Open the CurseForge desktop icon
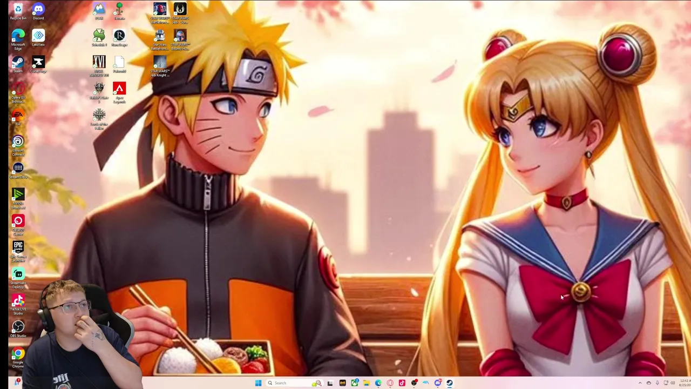This screenshot has height=389, width=691. [38, 64]
